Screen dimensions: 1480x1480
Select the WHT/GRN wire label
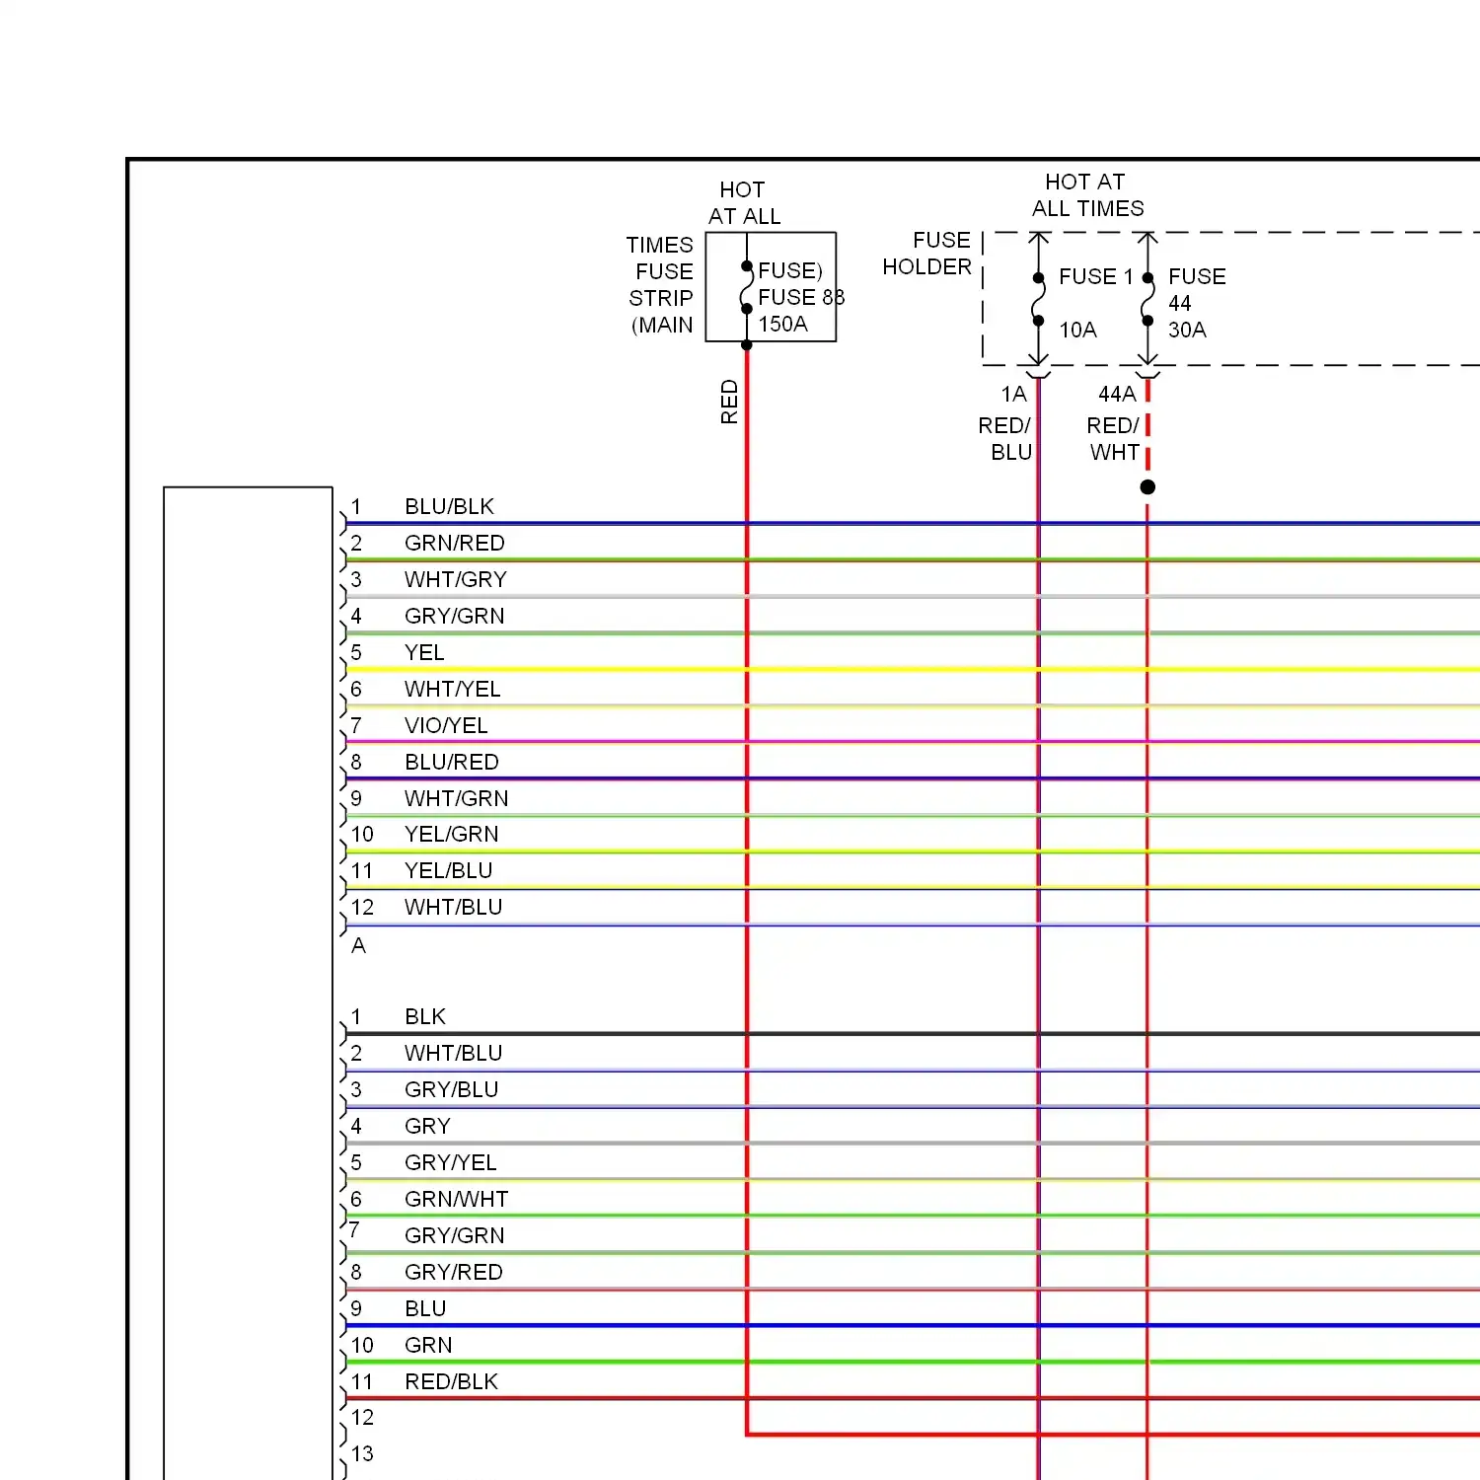(x=456, y=798)
